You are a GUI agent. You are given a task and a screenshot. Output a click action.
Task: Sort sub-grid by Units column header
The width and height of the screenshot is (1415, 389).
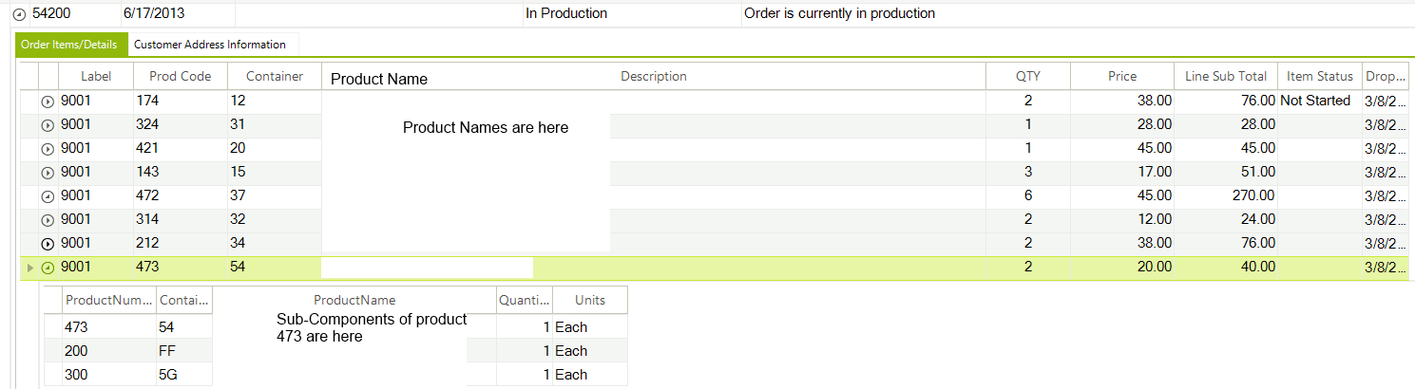coord(589,300)
